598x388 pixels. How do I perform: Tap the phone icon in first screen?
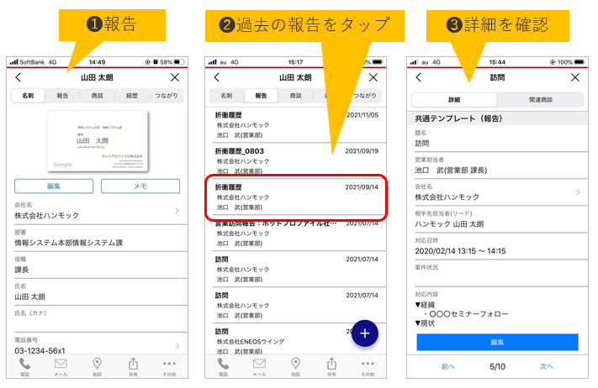point(24,366)
